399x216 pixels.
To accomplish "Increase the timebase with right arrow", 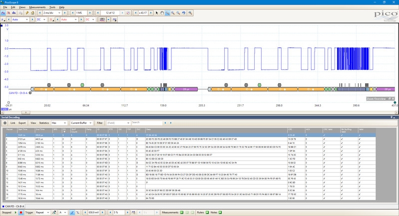I will [x=64, y=12].
